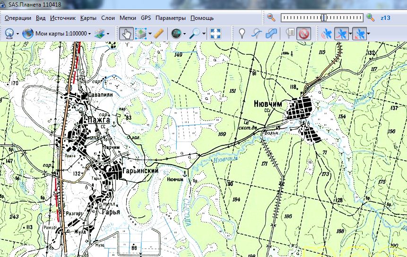Screen dimensions: 407x257
Task: Click the ruler distance measurement tool
Action: tap(159, 34)
